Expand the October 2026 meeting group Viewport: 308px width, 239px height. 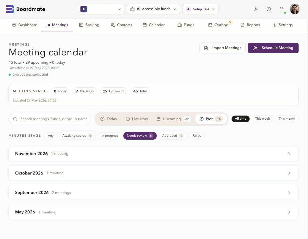coord(153,173)
